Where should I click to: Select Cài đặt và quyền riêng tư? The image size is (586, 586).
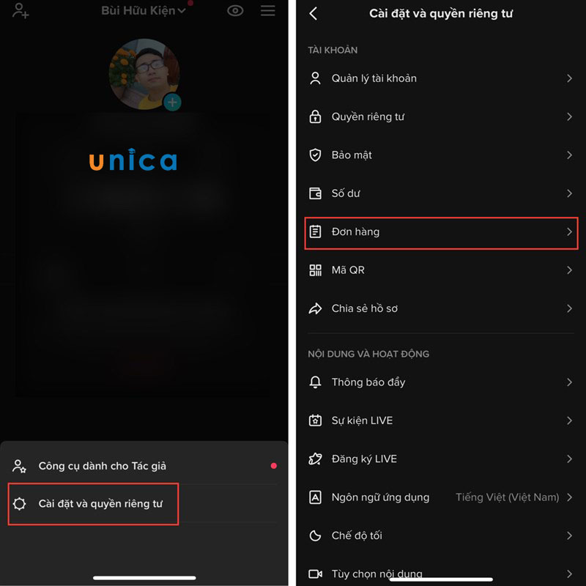coord(93,504)
